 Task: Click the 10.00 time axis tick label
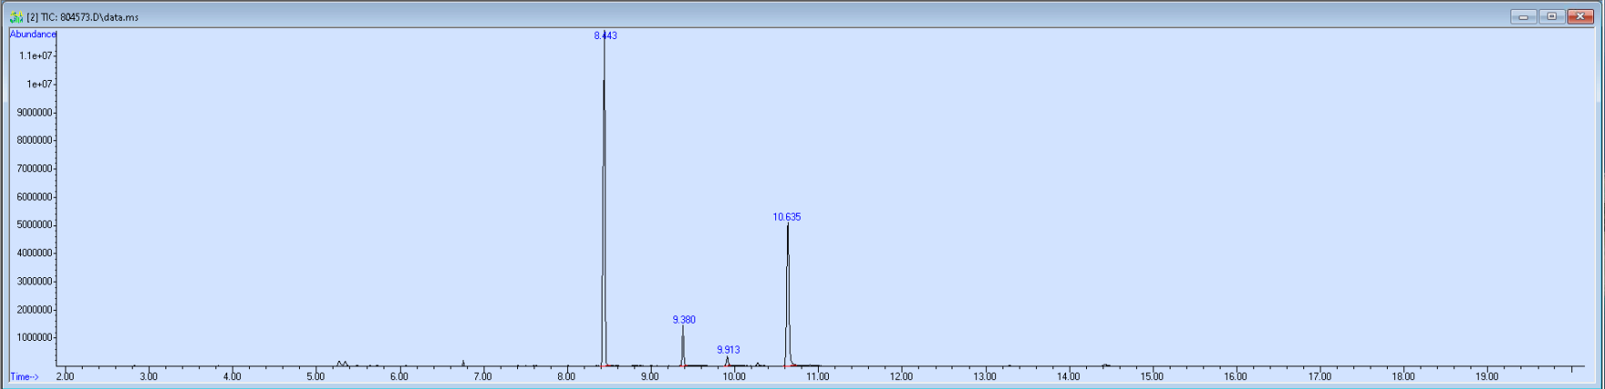point(733,376)
